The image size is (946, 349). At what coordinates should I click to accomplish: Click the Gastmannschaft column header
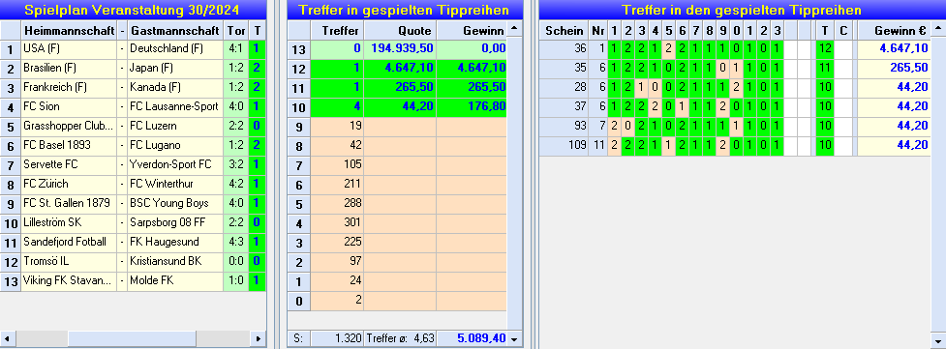coord(175,30)
